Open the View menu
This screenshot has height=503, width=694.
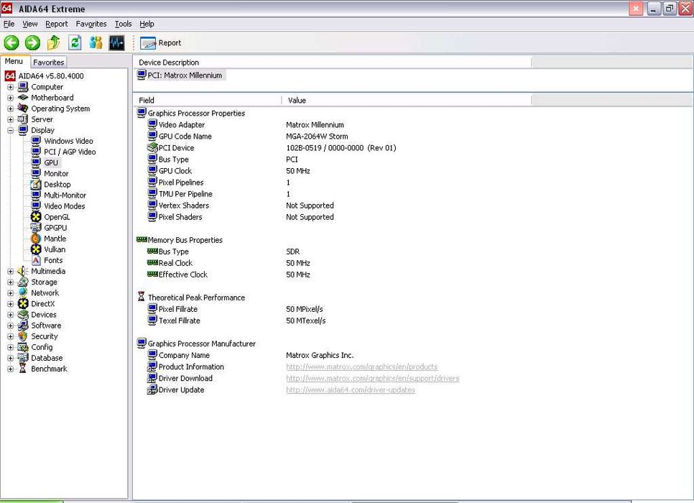30,24
